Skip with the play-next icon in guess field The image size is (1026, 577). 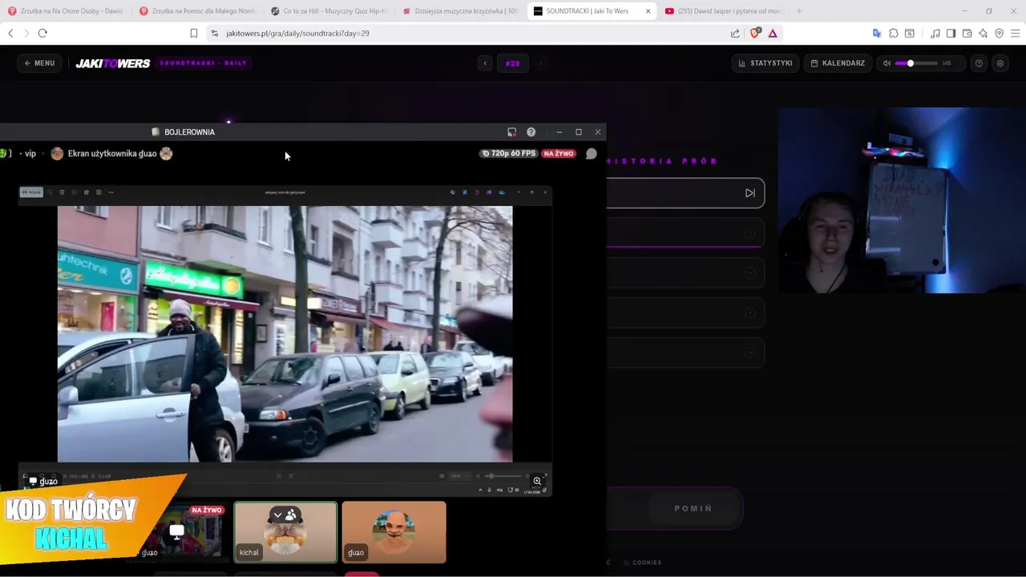click(750, 193)
